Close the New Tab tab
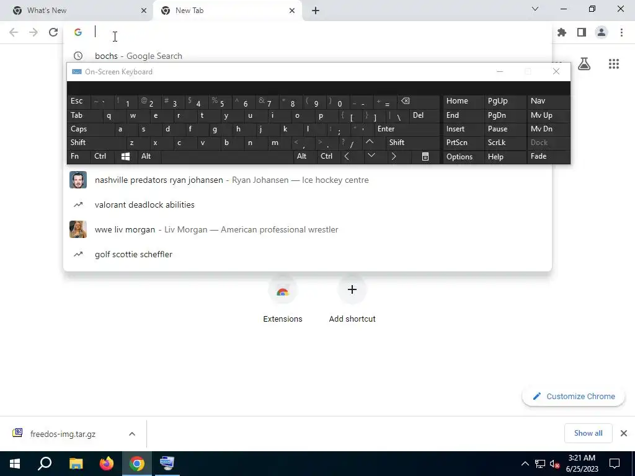635x476 pixels. click(x=292, y=11)
